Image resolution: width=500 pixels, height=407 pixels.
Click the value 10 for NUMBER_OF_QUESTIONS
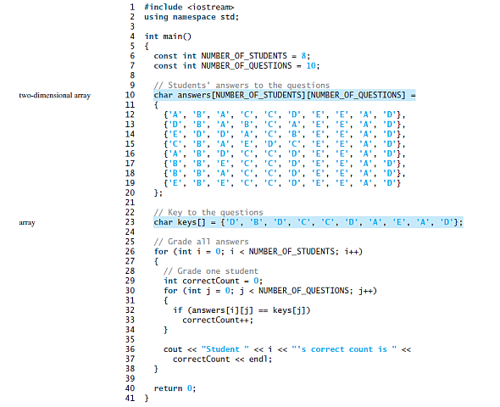pos(311,65)
